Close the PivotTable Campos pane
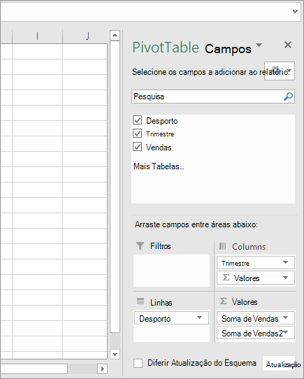The width and height of the screenshot is (304, 379). [287, 45]
